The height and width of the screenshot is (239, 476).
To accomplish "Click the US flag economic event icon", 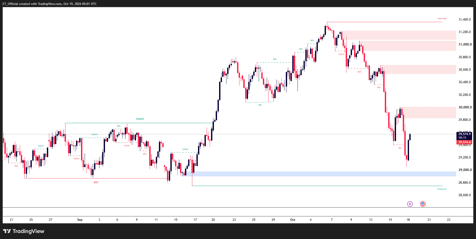I will tap(423, 204).
